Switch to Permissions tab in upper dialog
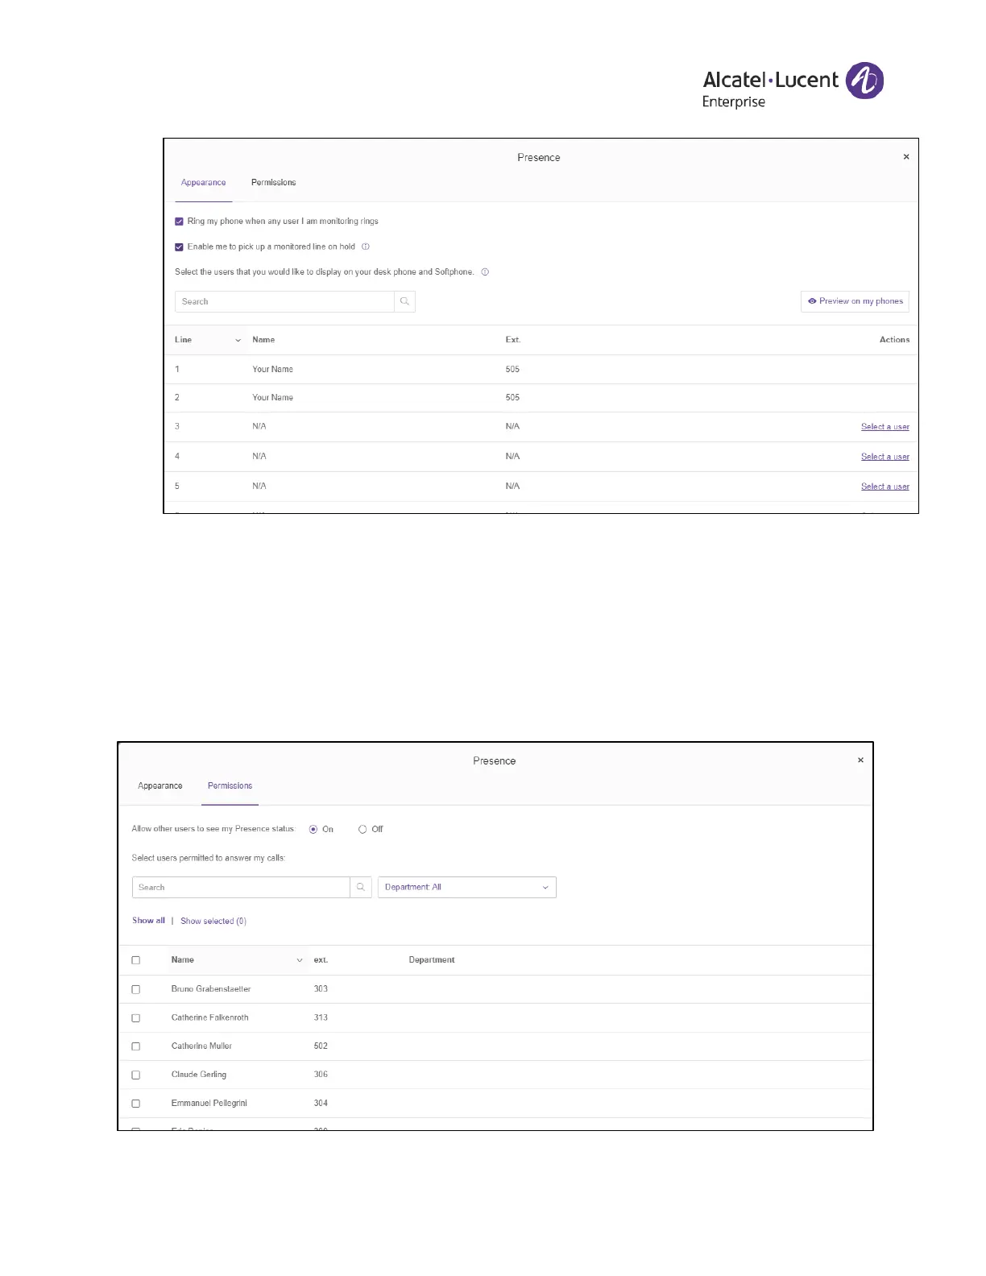This screenshot has width=986, height=1276. [273, 183]
